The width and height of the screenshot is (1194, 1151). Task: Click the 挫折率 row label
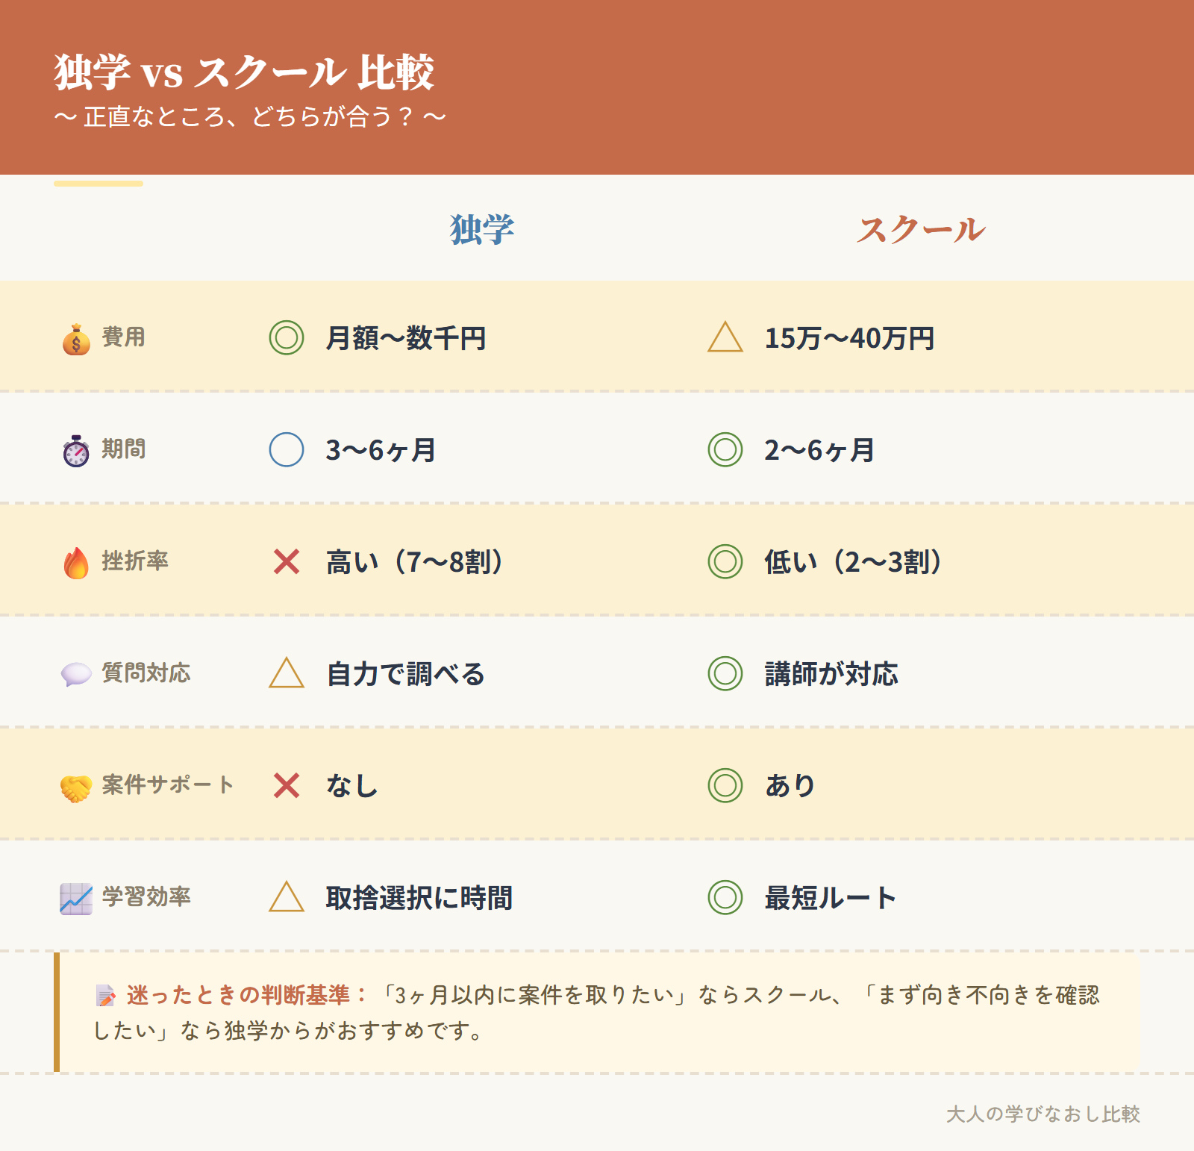pyautogui.click(x=135, y=561)
